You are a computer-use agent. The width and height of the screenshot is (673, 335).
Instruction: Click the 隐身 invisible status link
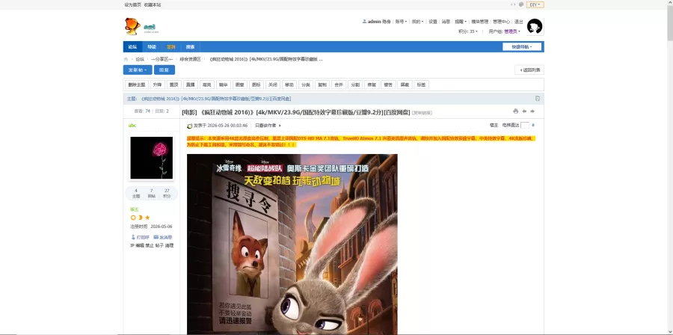pos(387,22)
